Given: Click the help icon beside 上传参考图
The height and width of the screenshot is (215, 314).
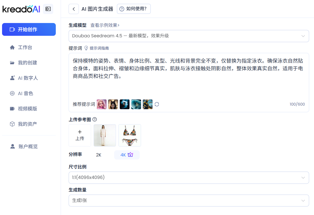Looking at the screenshot, I should pyautogui.click(x=95, y=119).
